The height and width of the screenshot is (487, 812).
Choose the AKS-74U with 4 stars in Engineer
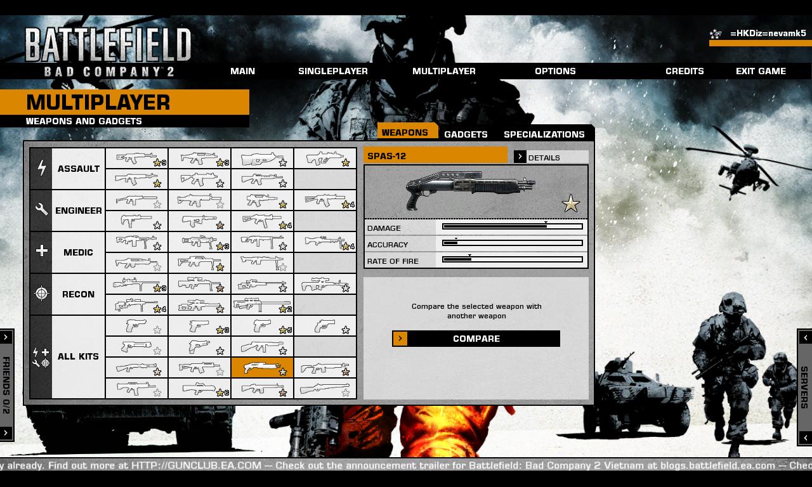pos(325,200)
